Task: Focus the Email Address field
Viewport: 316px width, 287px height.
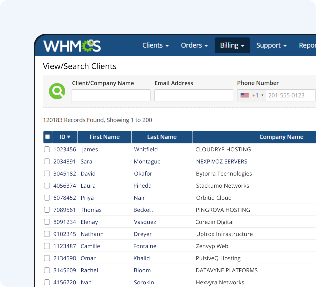Action: tap(194, 95)
